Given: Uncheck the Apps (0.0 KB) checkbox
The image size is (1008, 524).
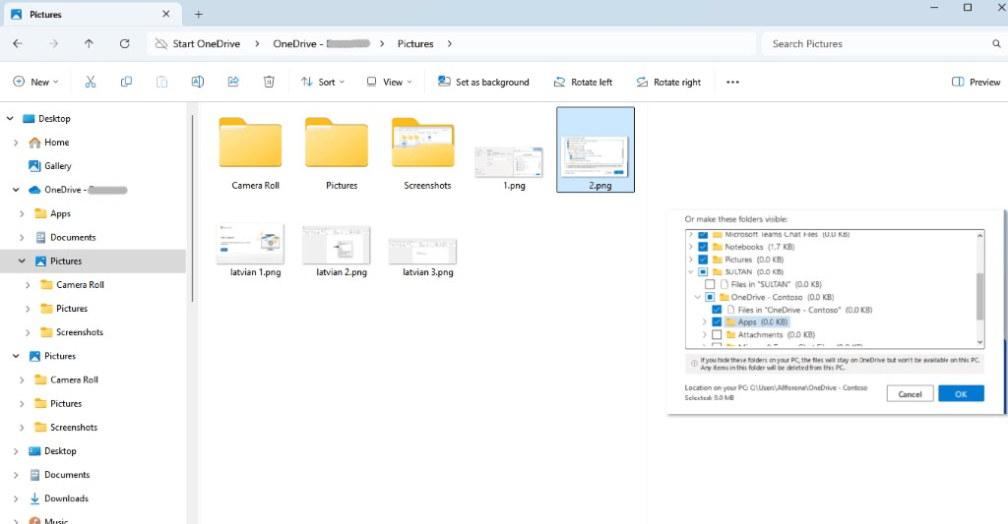Looking at the screenshot, I should click(x=717, y=321).
